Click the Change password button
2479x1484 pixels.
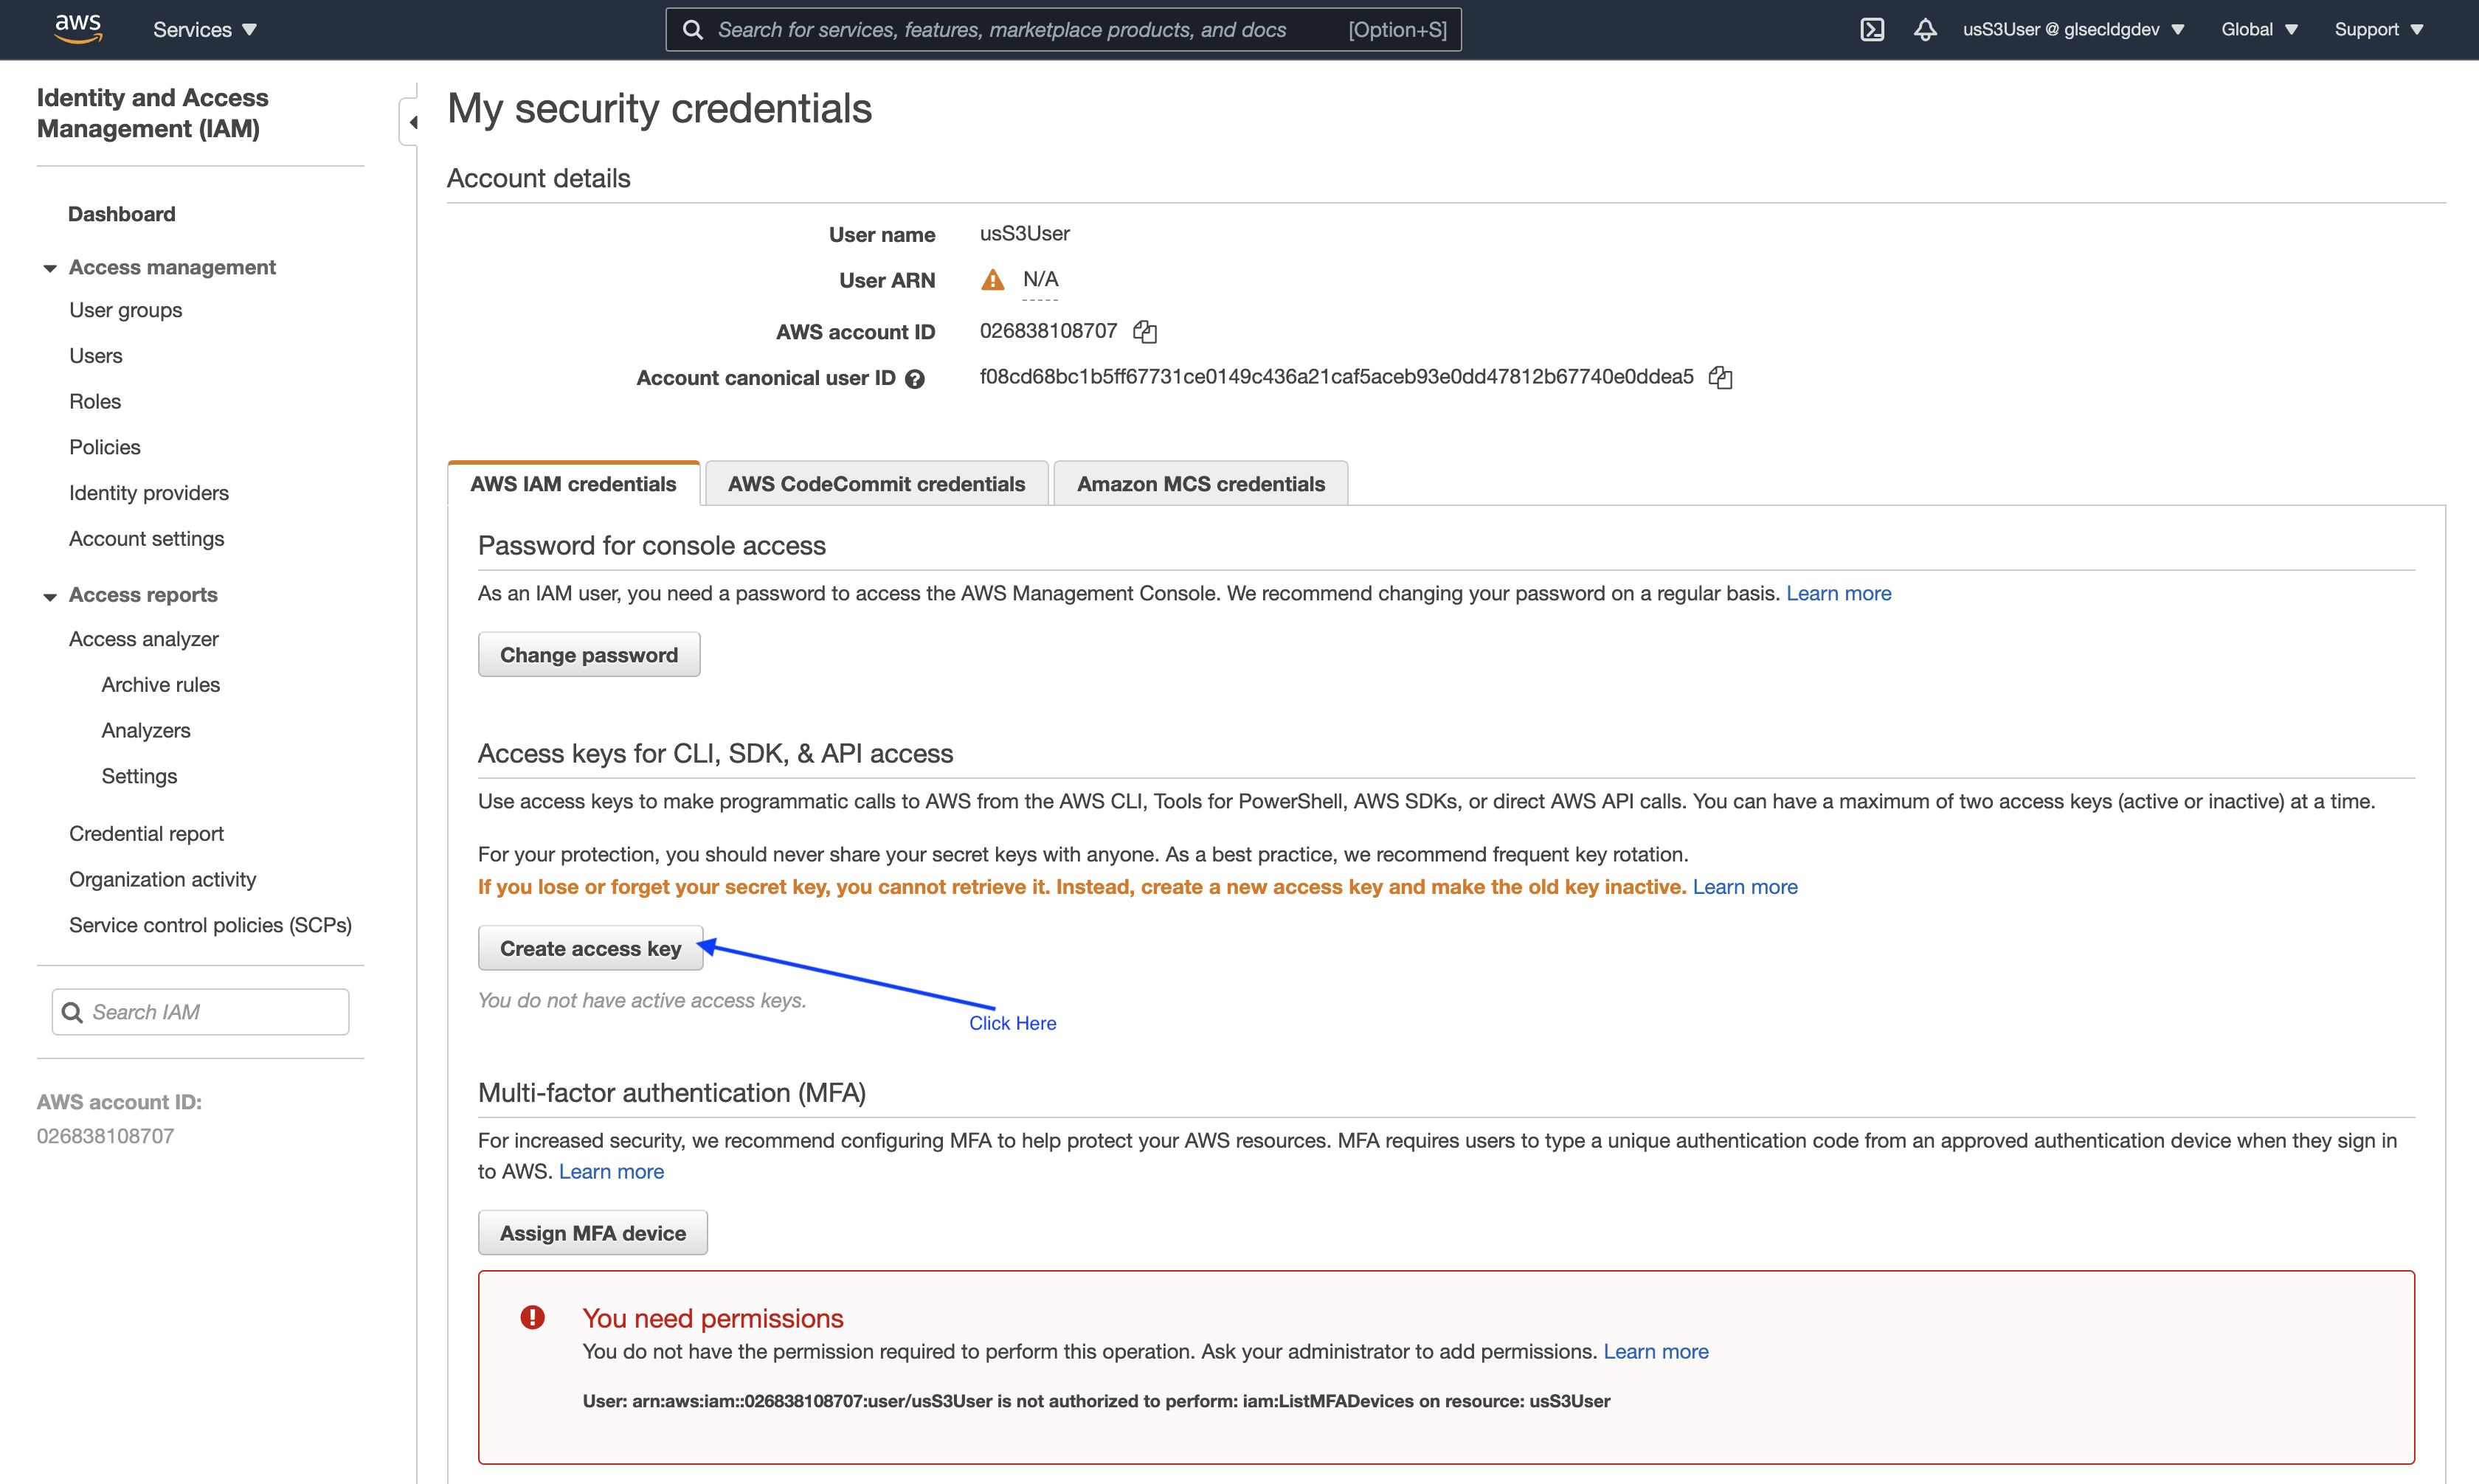[588, 655]
